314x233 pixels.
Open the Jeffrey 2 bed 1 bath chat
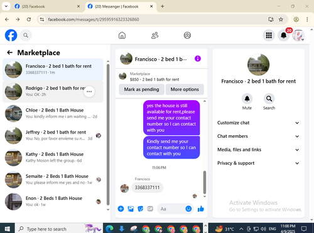[53, 136]
